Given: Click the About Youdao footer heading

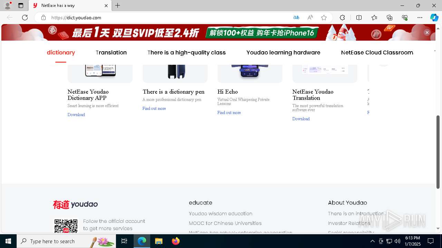Looking at the screenshot, I should pos(347,203).
